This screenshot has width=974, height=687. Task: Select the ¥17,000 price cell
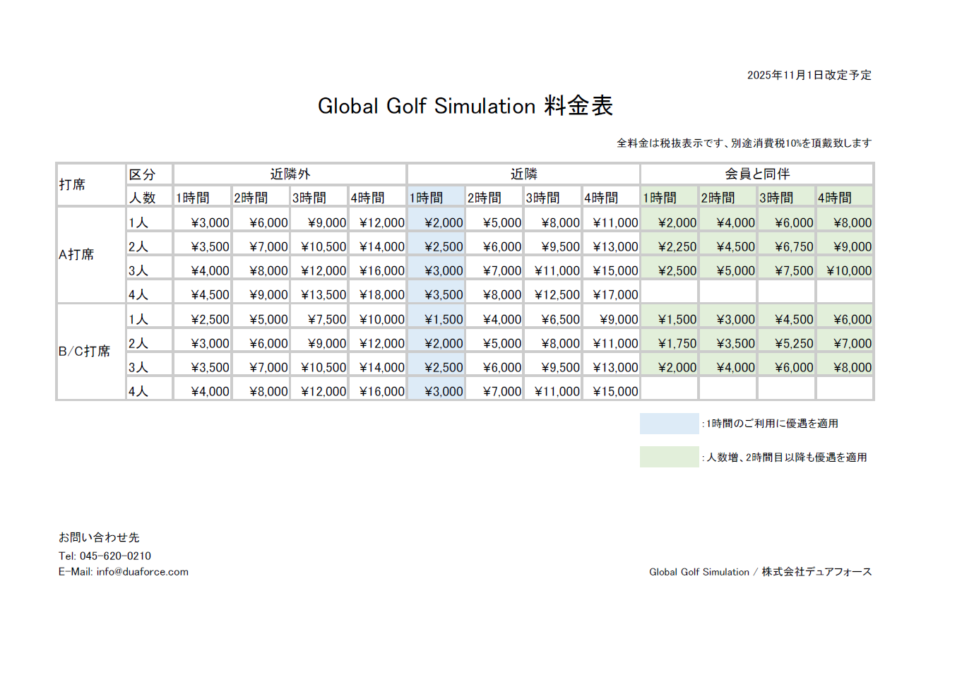[615, 295]
